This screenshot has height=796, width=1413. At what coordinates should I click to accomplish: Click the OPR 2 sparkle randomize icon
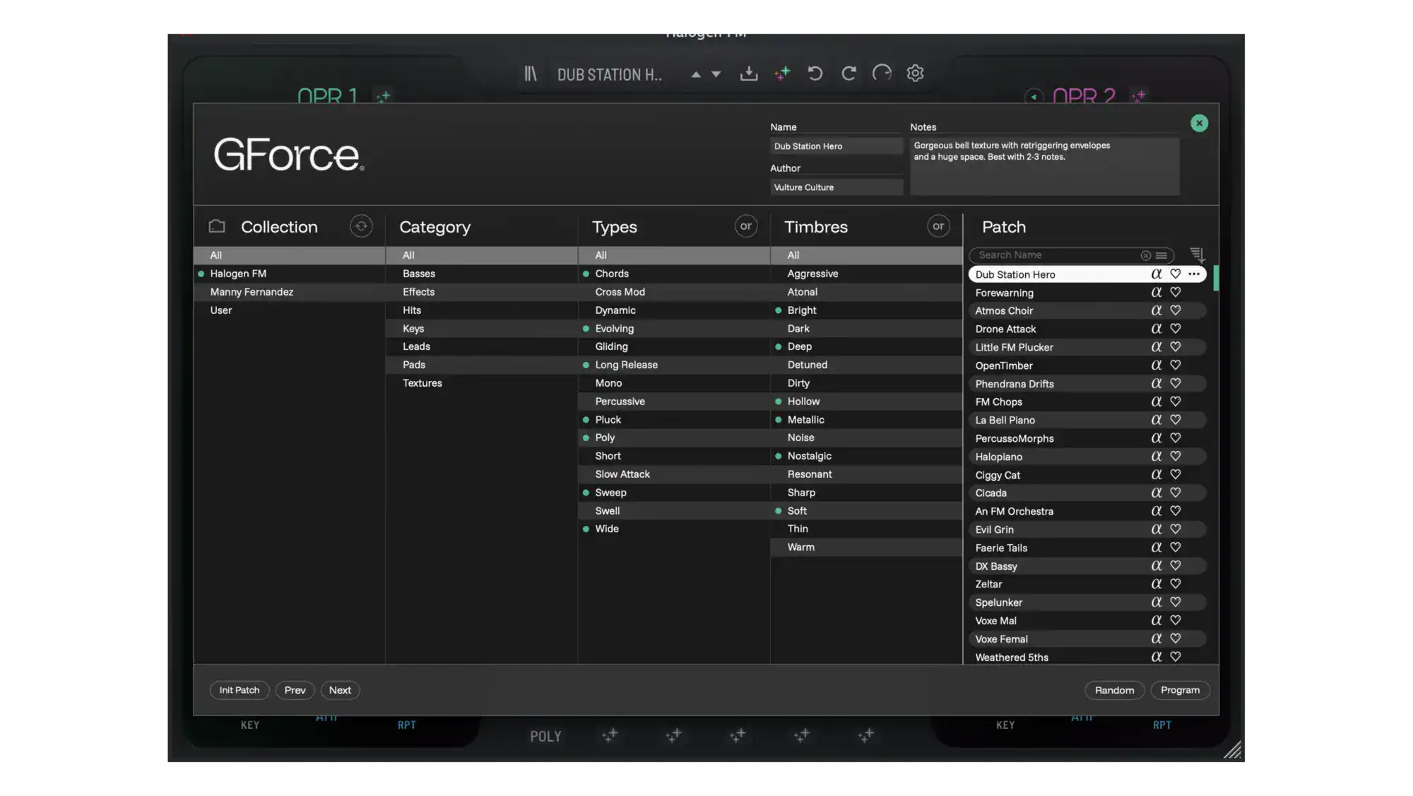tap(1138, 97)
